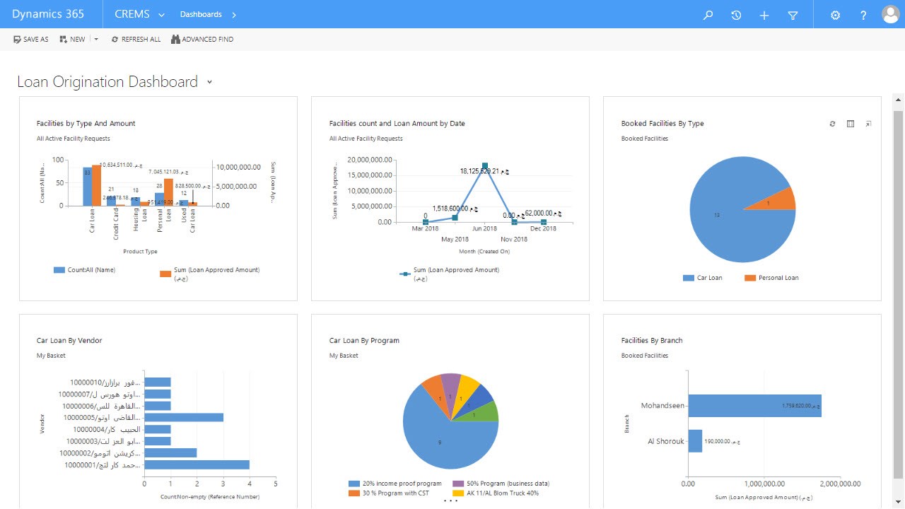Enlarge the Booked Facilities By Type chart

click(869, 124)
